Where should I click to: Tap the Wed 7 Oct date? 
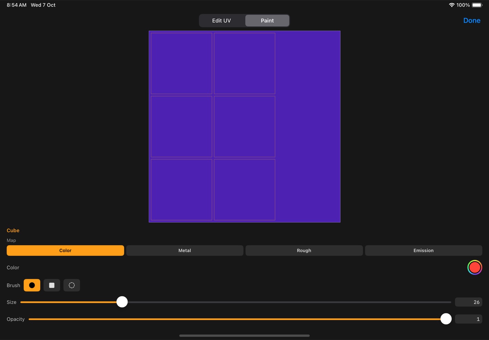point(43,5)
